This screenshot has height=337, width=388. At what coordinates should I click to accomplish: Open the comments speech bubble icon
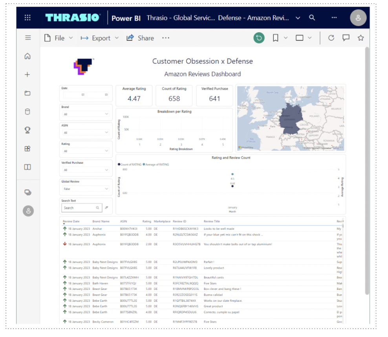point(346,38)
